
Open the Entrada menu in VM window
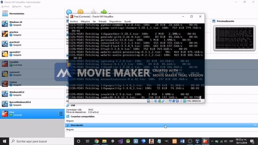(x=102, y=21)
